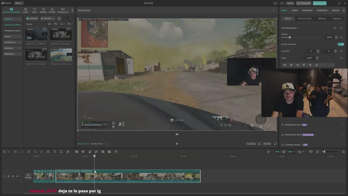Viewport: 348px width, 196px height.
Task: Click the Completa quality button
Action: (251, 144)
